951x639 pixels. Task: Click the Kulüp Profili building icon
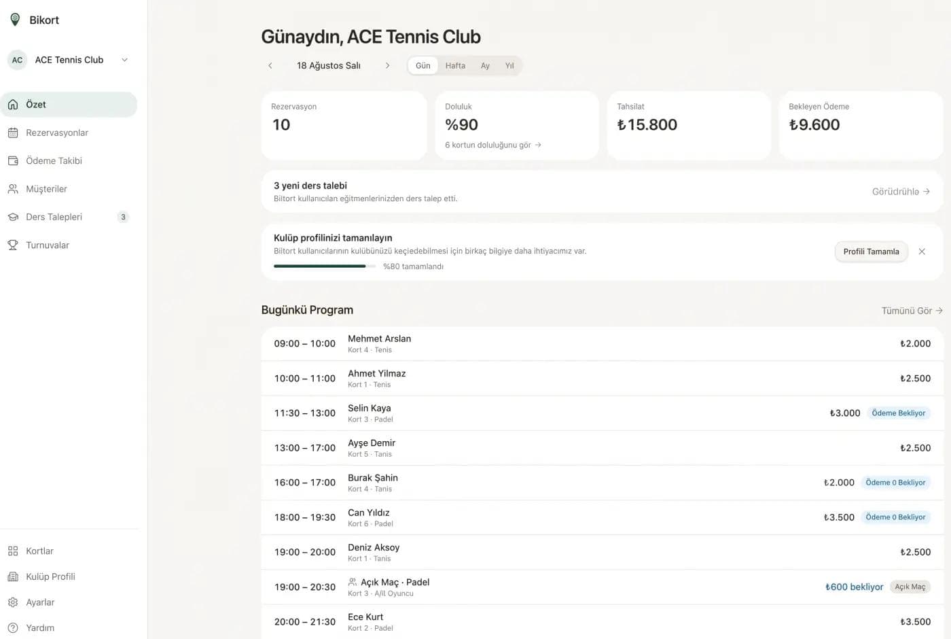[13, 576]
